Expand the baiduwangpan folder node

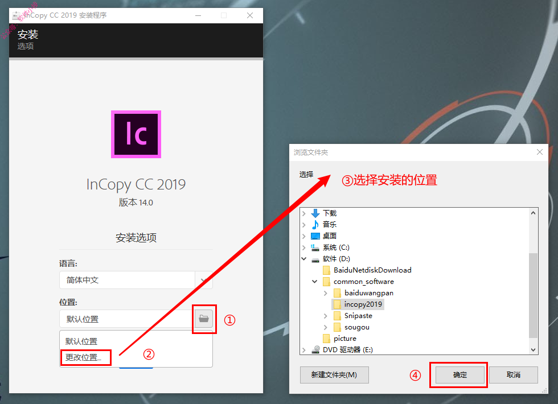(326, 293)
